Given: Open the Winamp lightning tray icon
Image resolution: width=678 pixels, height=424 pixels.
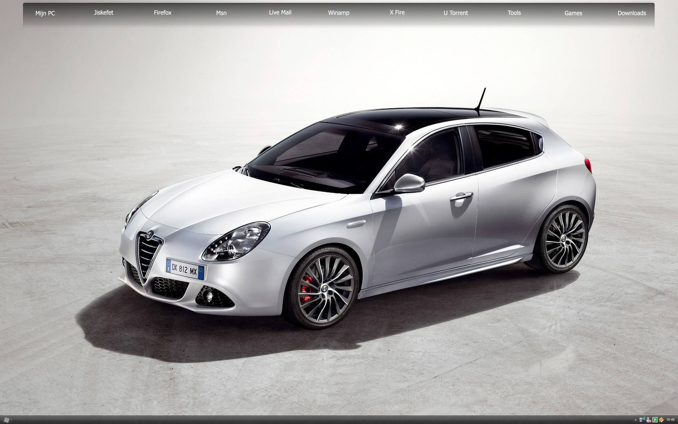Looking at the screenshot, I should point(661,420).
